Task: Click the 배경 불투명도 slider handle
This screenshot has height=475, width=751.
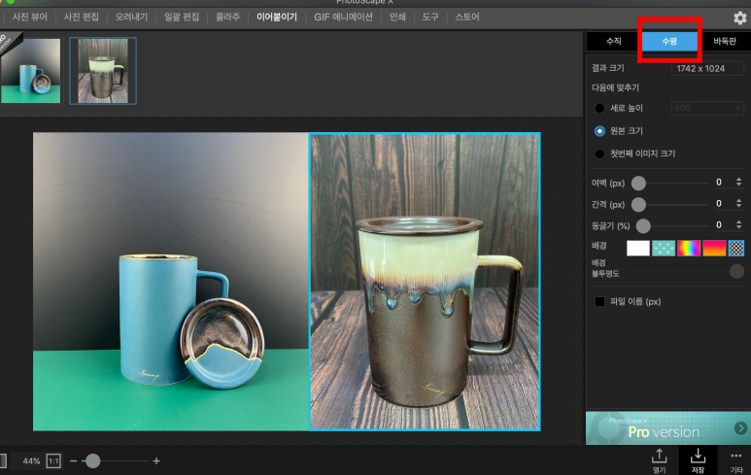Action: point(736,271)
